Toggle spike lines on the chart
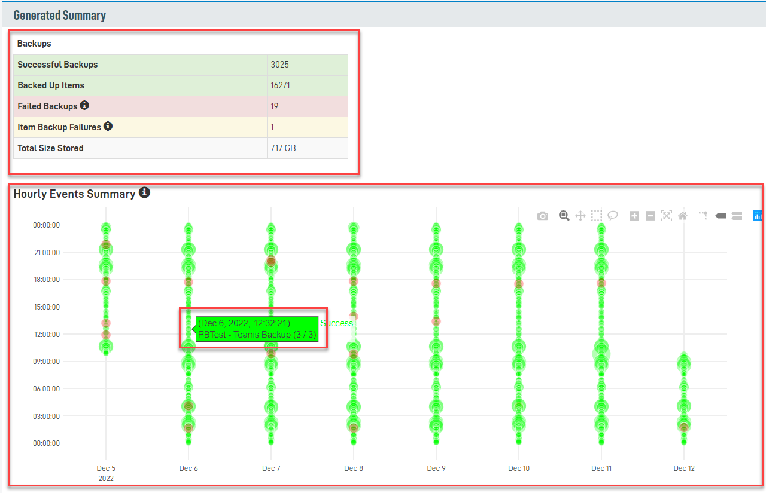Screen dimensions: 766x493 coord(704,215)
